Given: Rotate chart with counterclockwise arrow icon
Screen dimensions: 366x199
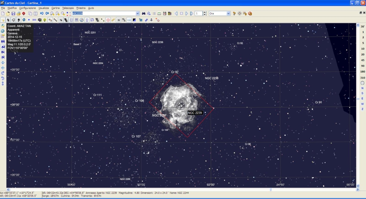Looking at the screenshot, I should [x=3, y=79].
